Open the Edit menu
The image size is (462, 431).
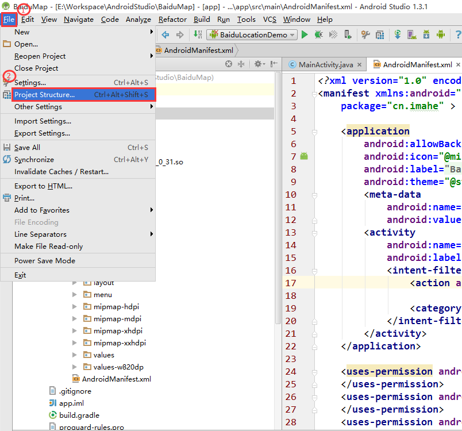[28, 20]
